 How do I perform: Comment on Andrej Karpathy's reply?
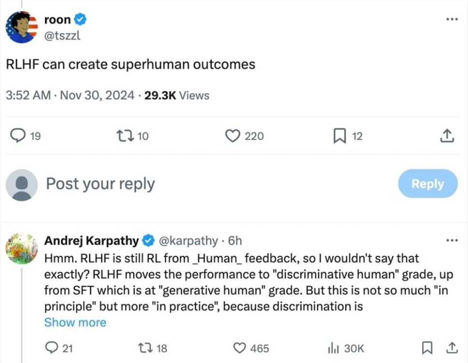(x=52, y=348)
